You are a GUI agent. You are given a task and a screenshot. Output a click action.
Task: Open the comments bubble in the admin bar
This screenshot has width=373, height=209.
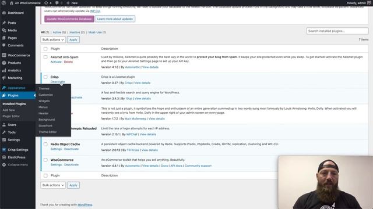[57, 3]
